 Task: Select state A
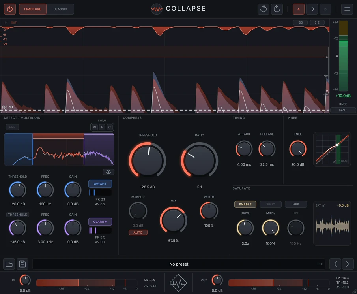pyautogui.click(x=299, y=9)
